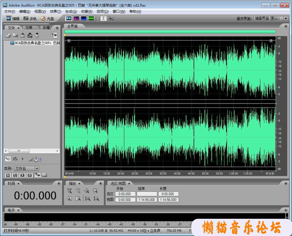Switch to Multitrack view (多轨)
This screenshot has width=292, height=236.
point(30,18)
